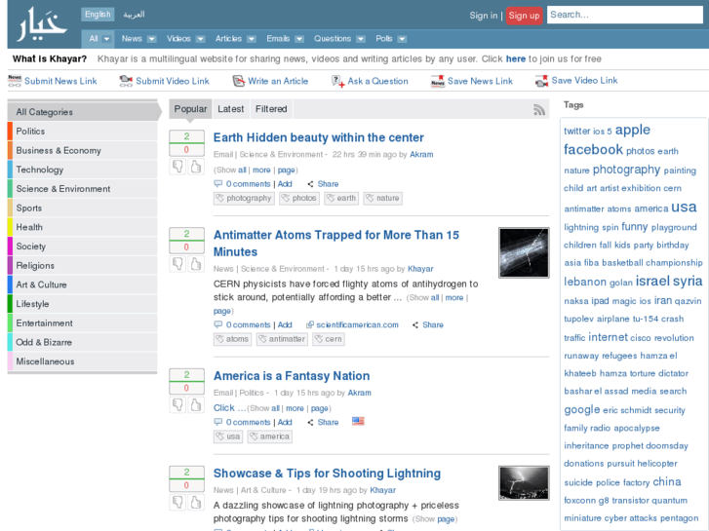
Task: Click the usa tag under America post
Action: 228,436
